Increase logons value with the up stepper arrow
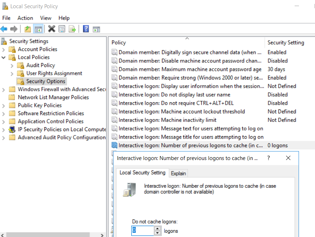The width and height of the screenshot is (315, 237). coord(157,229)
